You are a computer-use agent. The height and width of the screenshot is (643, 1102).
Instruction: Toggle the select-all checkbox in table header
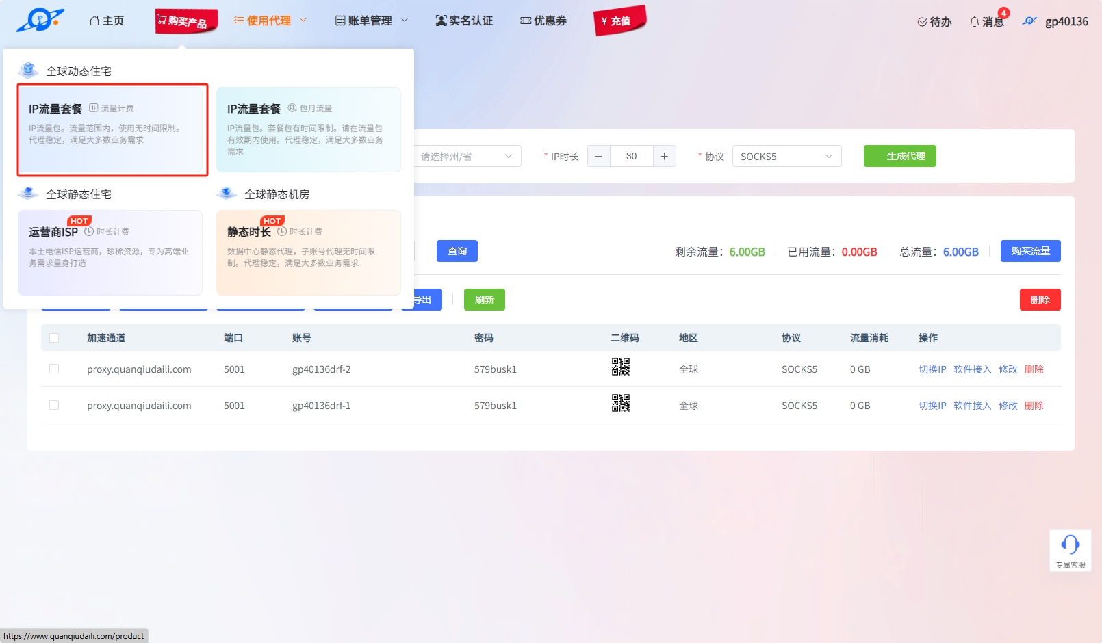coord(54,338)
